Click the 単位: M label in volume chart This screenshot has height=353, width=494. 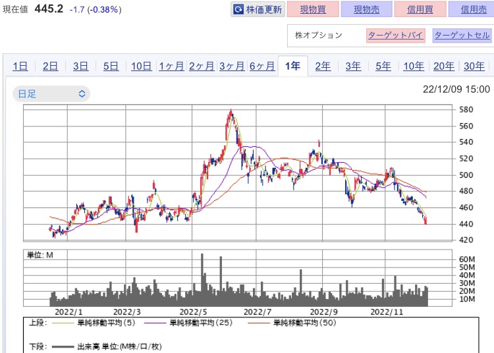(40, 255)
